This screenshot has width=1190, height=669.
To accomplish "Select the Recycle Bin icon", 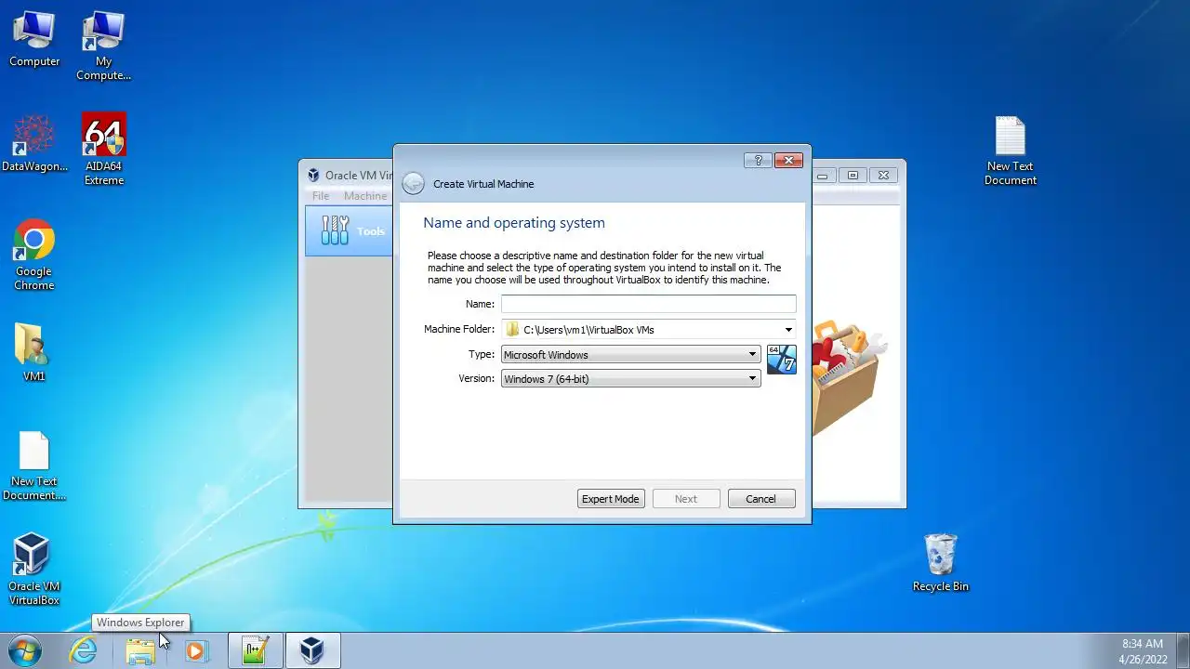I will point(941,562).
